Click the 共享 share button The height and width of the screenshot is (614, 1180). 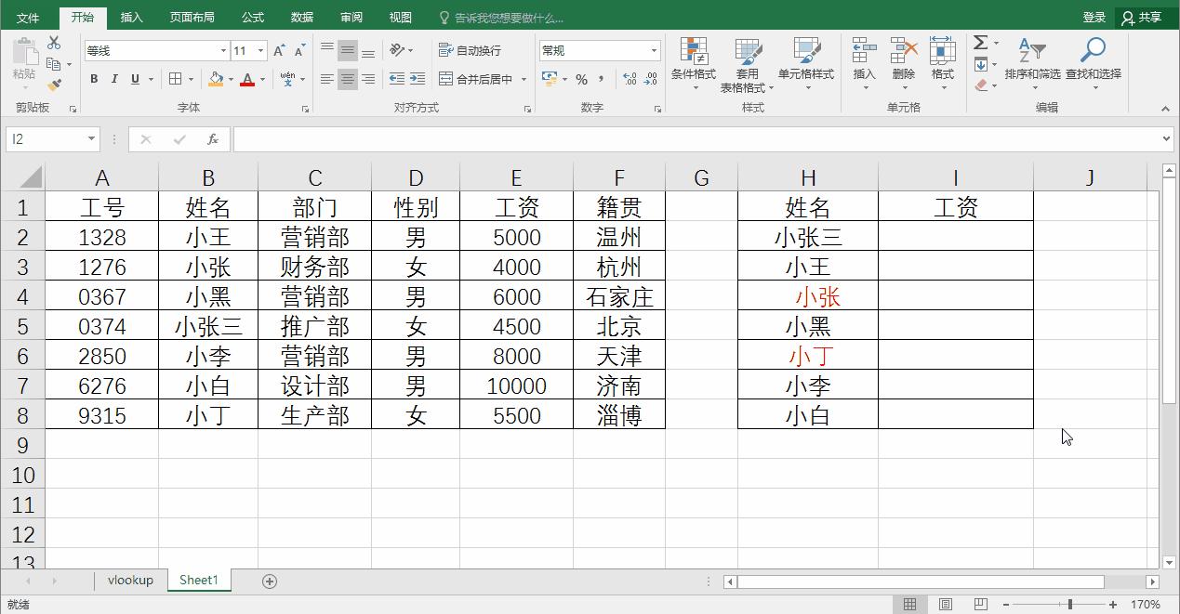1146,16
